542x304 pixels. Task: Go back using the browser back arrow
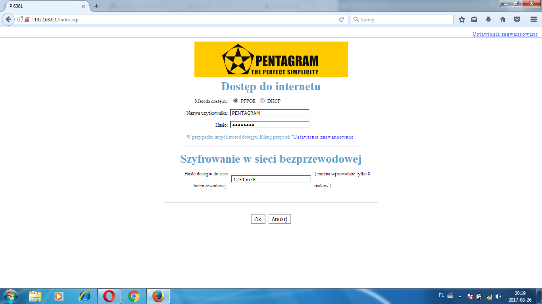(x=9, y=19)
